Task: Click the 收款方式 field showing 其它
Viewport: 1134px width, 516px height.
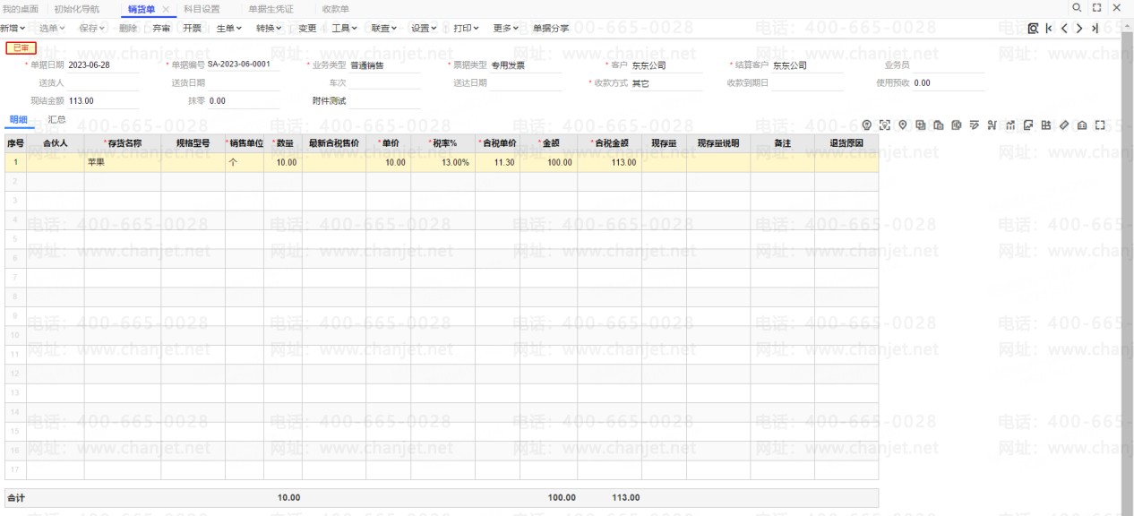Action: click(x=666, y=83)
